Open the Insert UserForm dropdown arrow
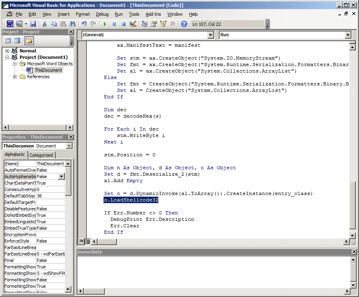The width and height of the screenshot is (359, 297). point(26,24)
